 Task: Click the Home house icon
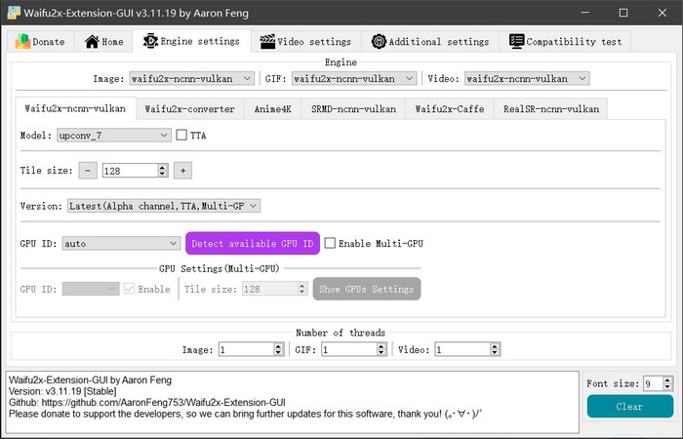[92, 41]
